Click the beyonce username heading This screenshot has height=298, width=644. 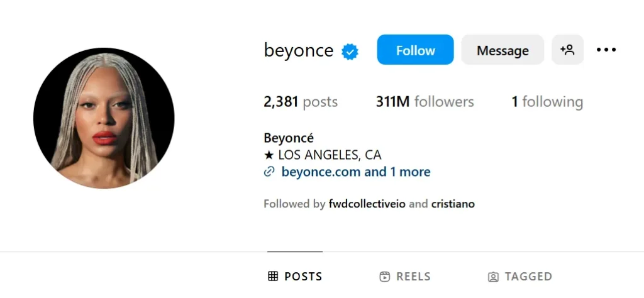pos(299,50)
